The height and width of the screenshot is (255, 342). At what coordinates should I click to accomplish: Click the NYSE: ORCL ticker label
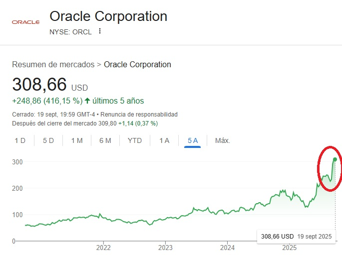tap(70, 32)
